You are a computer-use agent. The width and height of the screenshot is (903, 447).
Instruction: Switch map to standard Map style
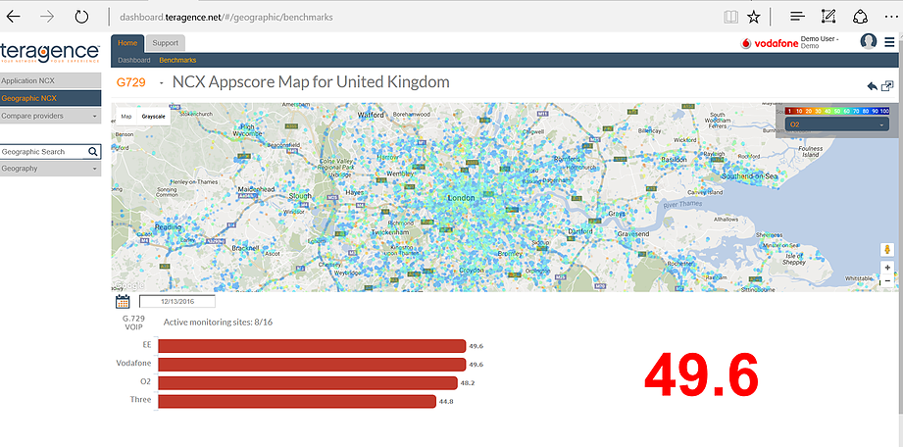[x=126, y=117]
